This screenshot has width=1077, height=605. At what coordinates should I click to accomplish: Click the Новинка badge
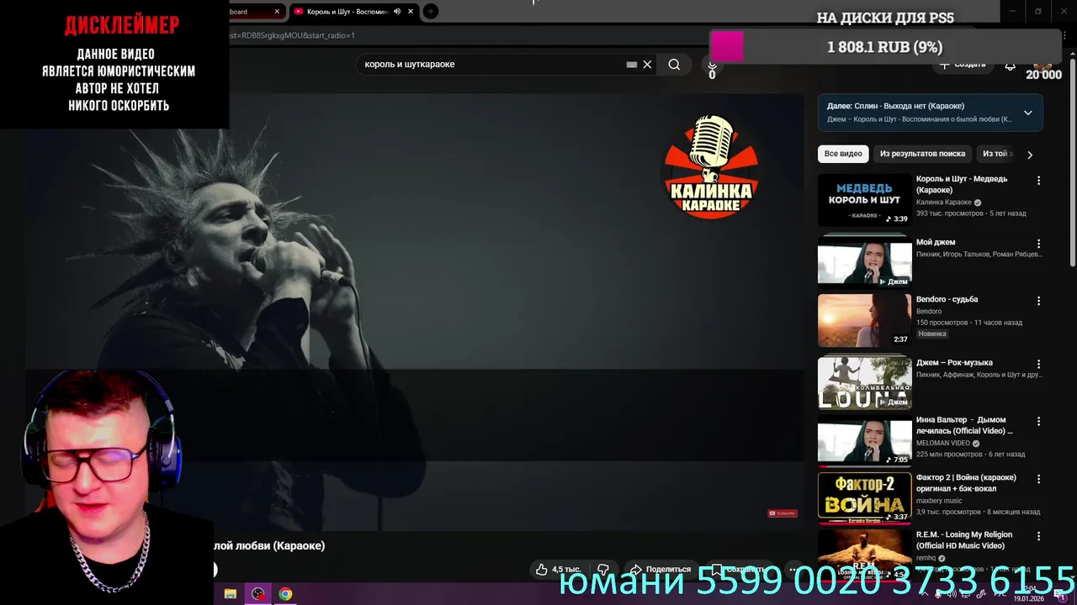pos(932,334)
